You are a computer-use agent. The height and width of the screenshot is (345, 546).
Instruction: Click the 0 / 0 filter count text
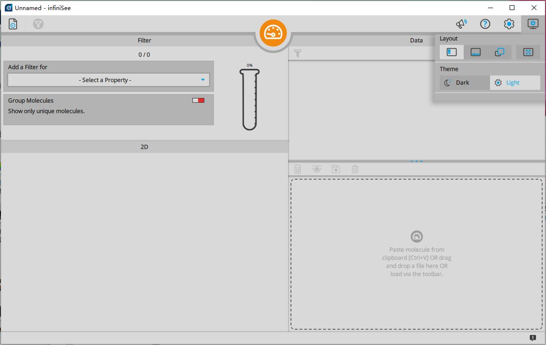tap(144, 54)
